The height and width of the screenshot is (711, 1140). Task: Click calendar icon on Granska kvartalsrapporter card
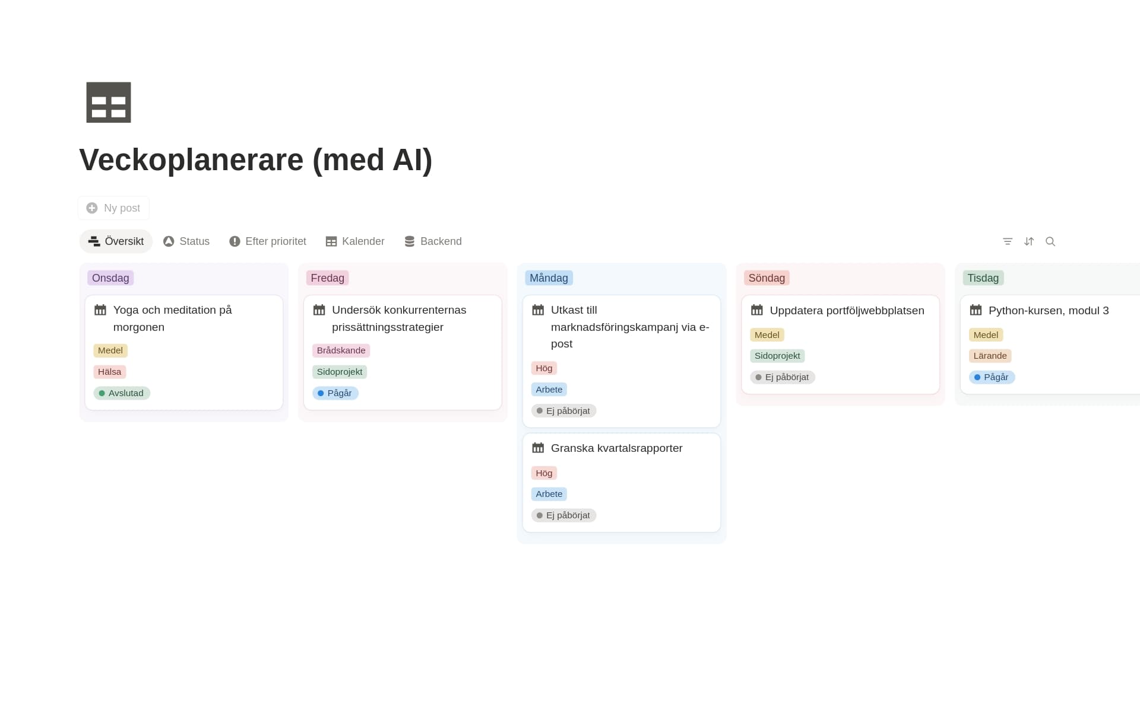538,448
